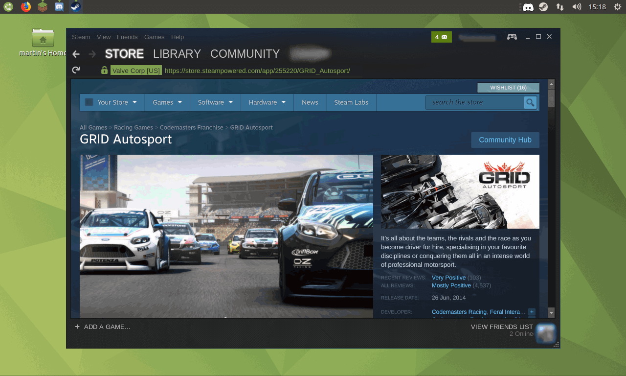Click the GRID Autosport breadcrumb link
Image resolution: width=626 pixels, height=376 pixels.
(251, 127)
